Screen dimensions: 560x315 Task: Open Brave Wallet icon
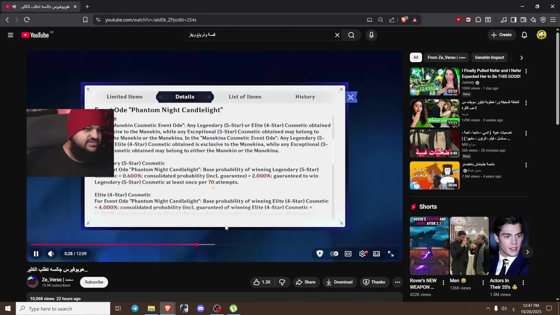point(523,20)
